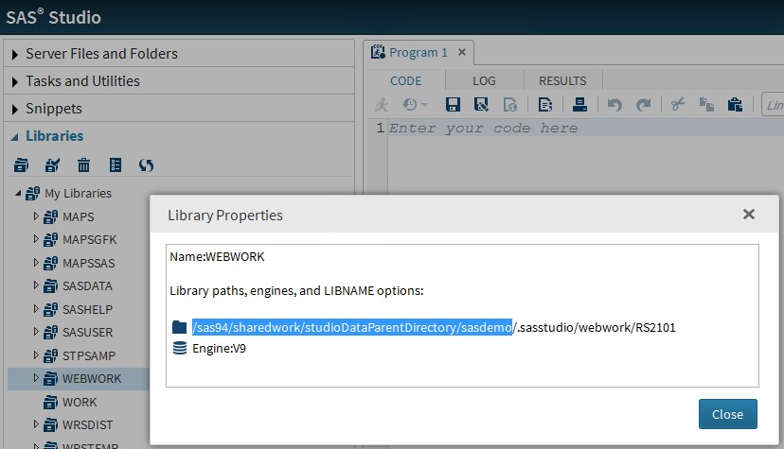Expand the MAPS library node
The image size is (784, 449).
pos(36,216)
